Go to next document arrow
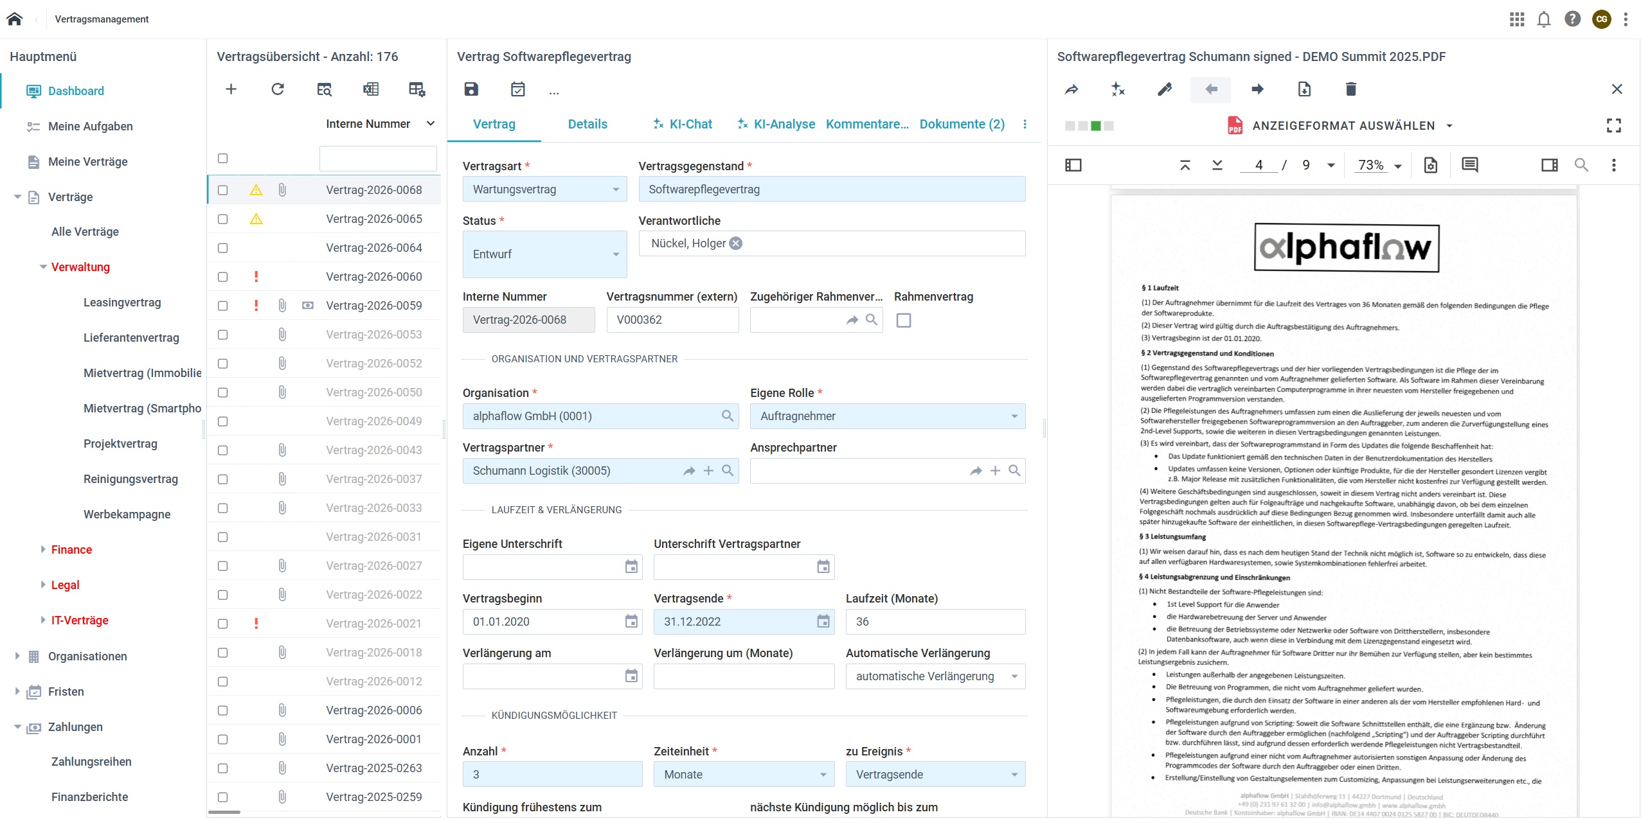Image resolution: width=1641 pixels, height=819 pixels. point(1257,89)
